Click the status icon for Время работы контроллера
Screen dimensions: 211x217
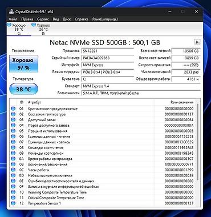pos(13,159)
